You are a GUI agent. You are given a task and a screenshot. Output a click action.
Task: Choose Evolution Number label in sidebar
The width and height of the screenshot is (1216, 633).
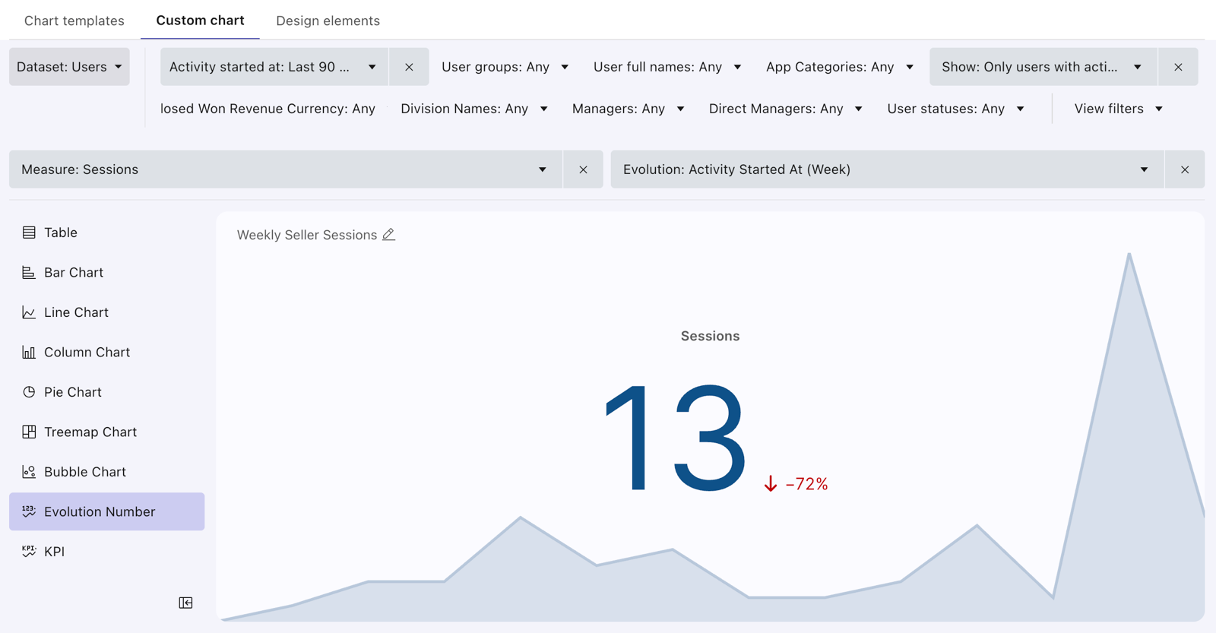[100, 511]
